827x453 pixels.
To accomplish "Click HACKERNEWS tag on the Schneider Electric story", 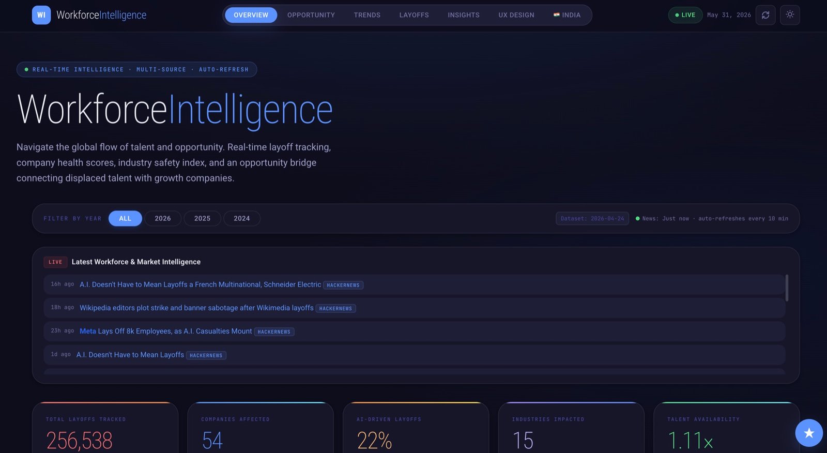I will pyautogui.click(x=343, y=285).
